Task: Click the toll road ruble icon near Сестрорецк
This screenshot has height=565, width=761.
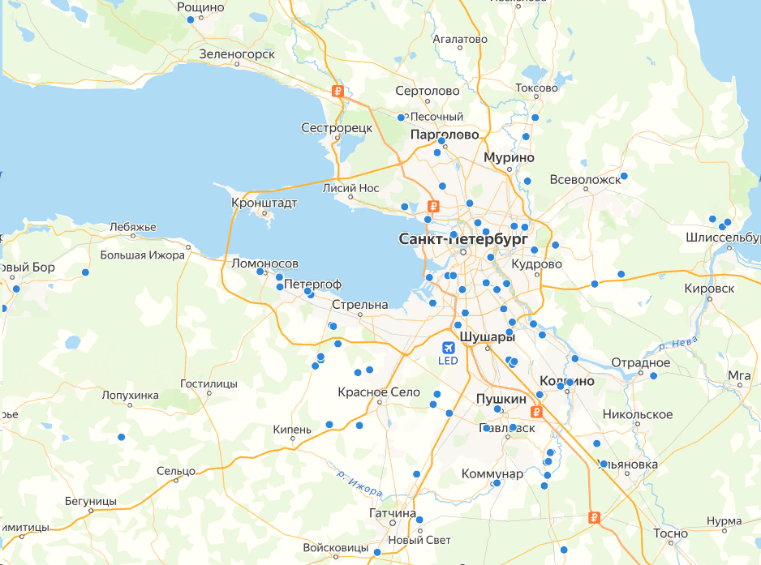Action: (x=338, y=91)
